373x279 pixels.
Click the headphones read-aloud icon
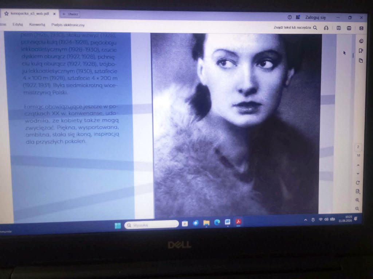tap(326, 28)
